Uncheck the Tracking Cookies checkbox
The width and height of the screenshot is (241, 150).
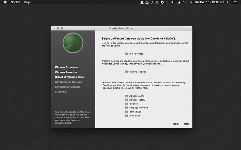(x=126, y=72)
